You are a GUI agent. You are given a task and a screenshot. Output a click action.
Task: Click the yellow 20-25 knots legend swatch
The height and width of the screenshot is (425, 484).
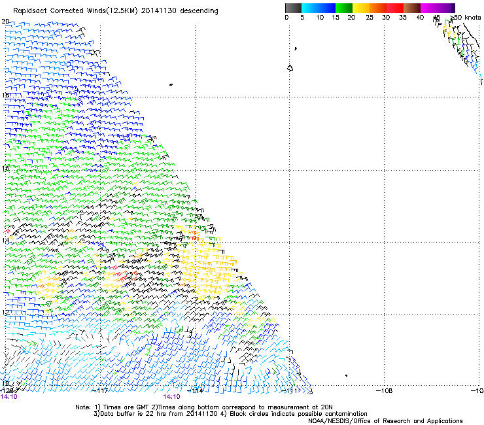point(361,8)
